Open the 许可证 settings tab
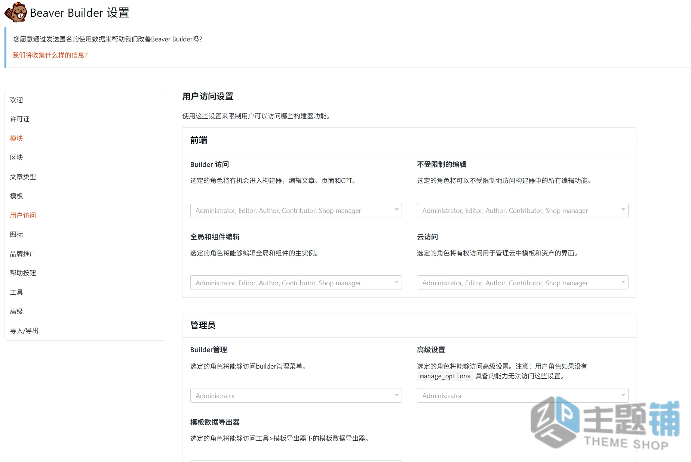The height and width of the screenshot is (462, 691). point(19,119)
